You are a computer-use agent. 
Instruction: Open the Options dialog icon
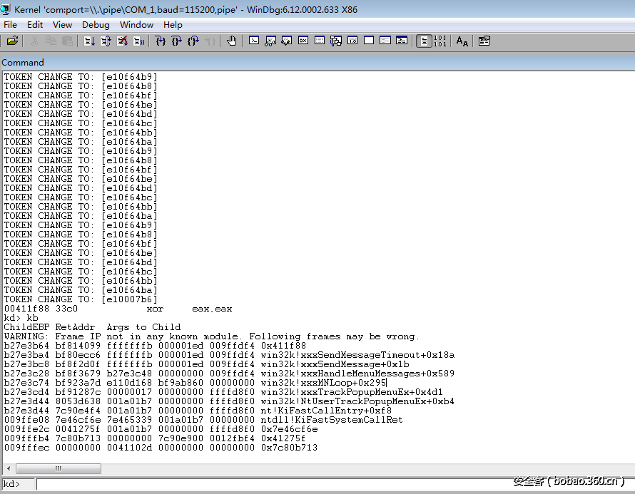pos(483,41)
